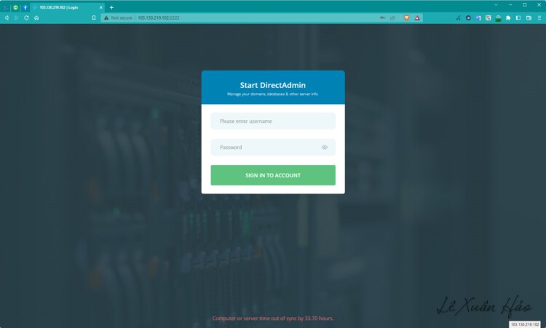Switch to the first pinned tab
This screenshot has width=546, height=328.
[6, 7]
